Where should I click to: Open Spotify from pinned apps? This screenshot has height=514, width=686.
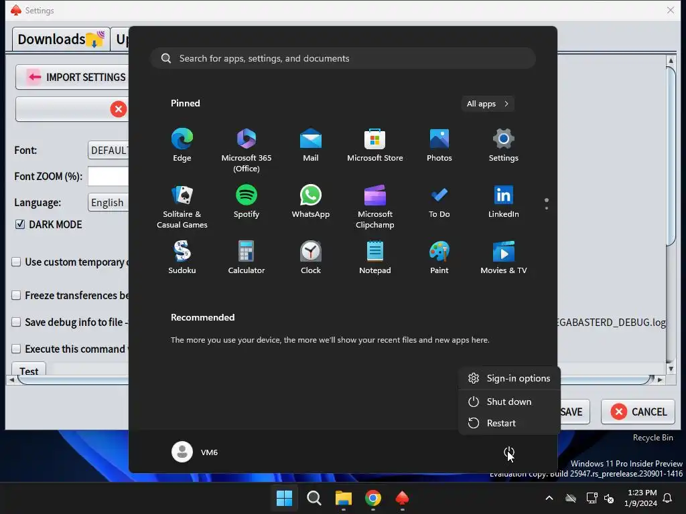[x=247, y=201]
